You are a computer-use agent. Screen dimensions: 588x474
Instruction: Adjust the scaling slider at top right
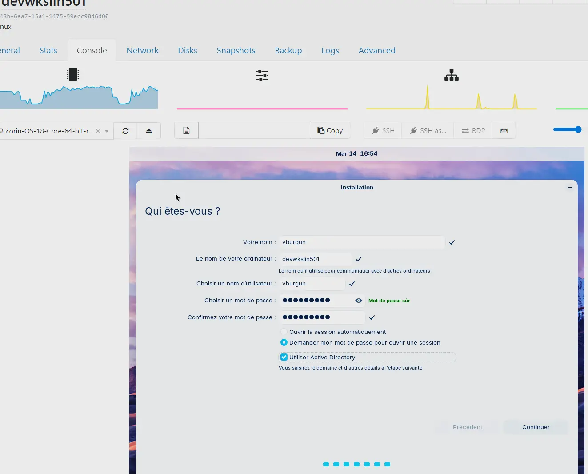pyautogui.click(x=579, y=129)
